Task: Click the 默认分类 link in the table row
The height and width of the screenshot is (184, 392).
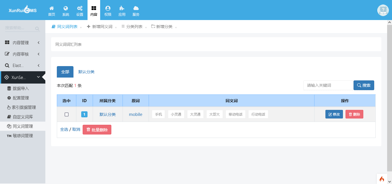Action: [x=108, y=114]
